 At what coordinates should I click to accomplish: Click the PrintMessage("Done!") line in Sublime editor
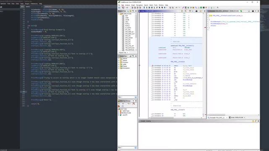point(41,100)
